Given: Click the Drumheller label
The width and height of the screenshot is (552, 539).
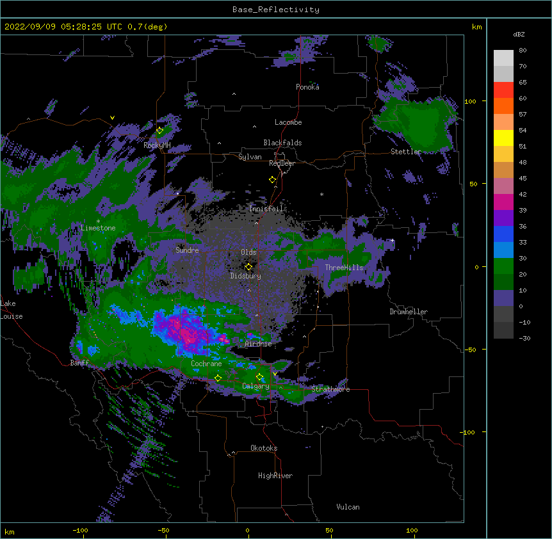Looking at the screenshot, I should [409, 312].
